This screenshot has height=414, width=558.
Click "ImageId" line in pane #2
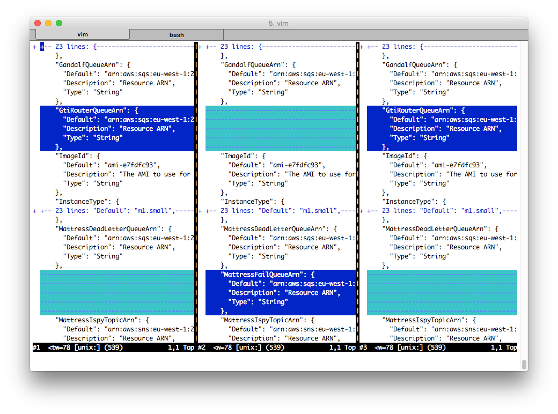coord(244,156)
